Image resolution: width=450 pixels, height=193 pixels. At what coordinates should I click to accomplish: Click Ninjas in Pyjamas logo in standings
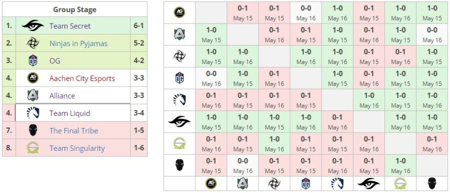point(33,43)
